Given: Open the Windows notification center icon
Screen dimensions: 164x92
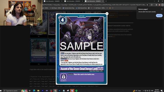Looking at the screenshot, I should tap(162, 91).
